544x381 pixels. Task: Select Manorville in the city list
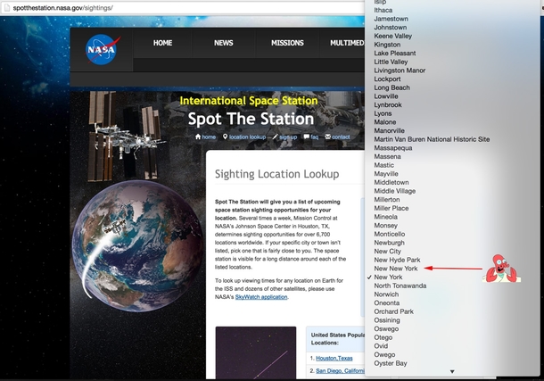[x=389, y=131]
